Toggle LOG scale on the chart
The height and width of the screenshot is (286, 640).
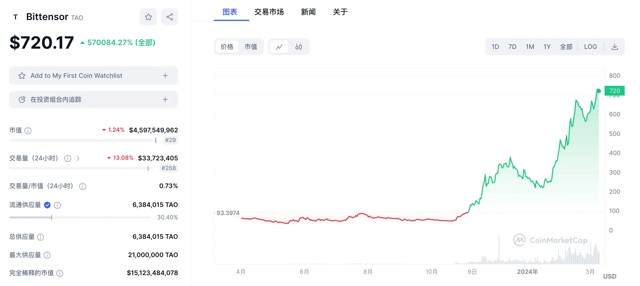590,46
